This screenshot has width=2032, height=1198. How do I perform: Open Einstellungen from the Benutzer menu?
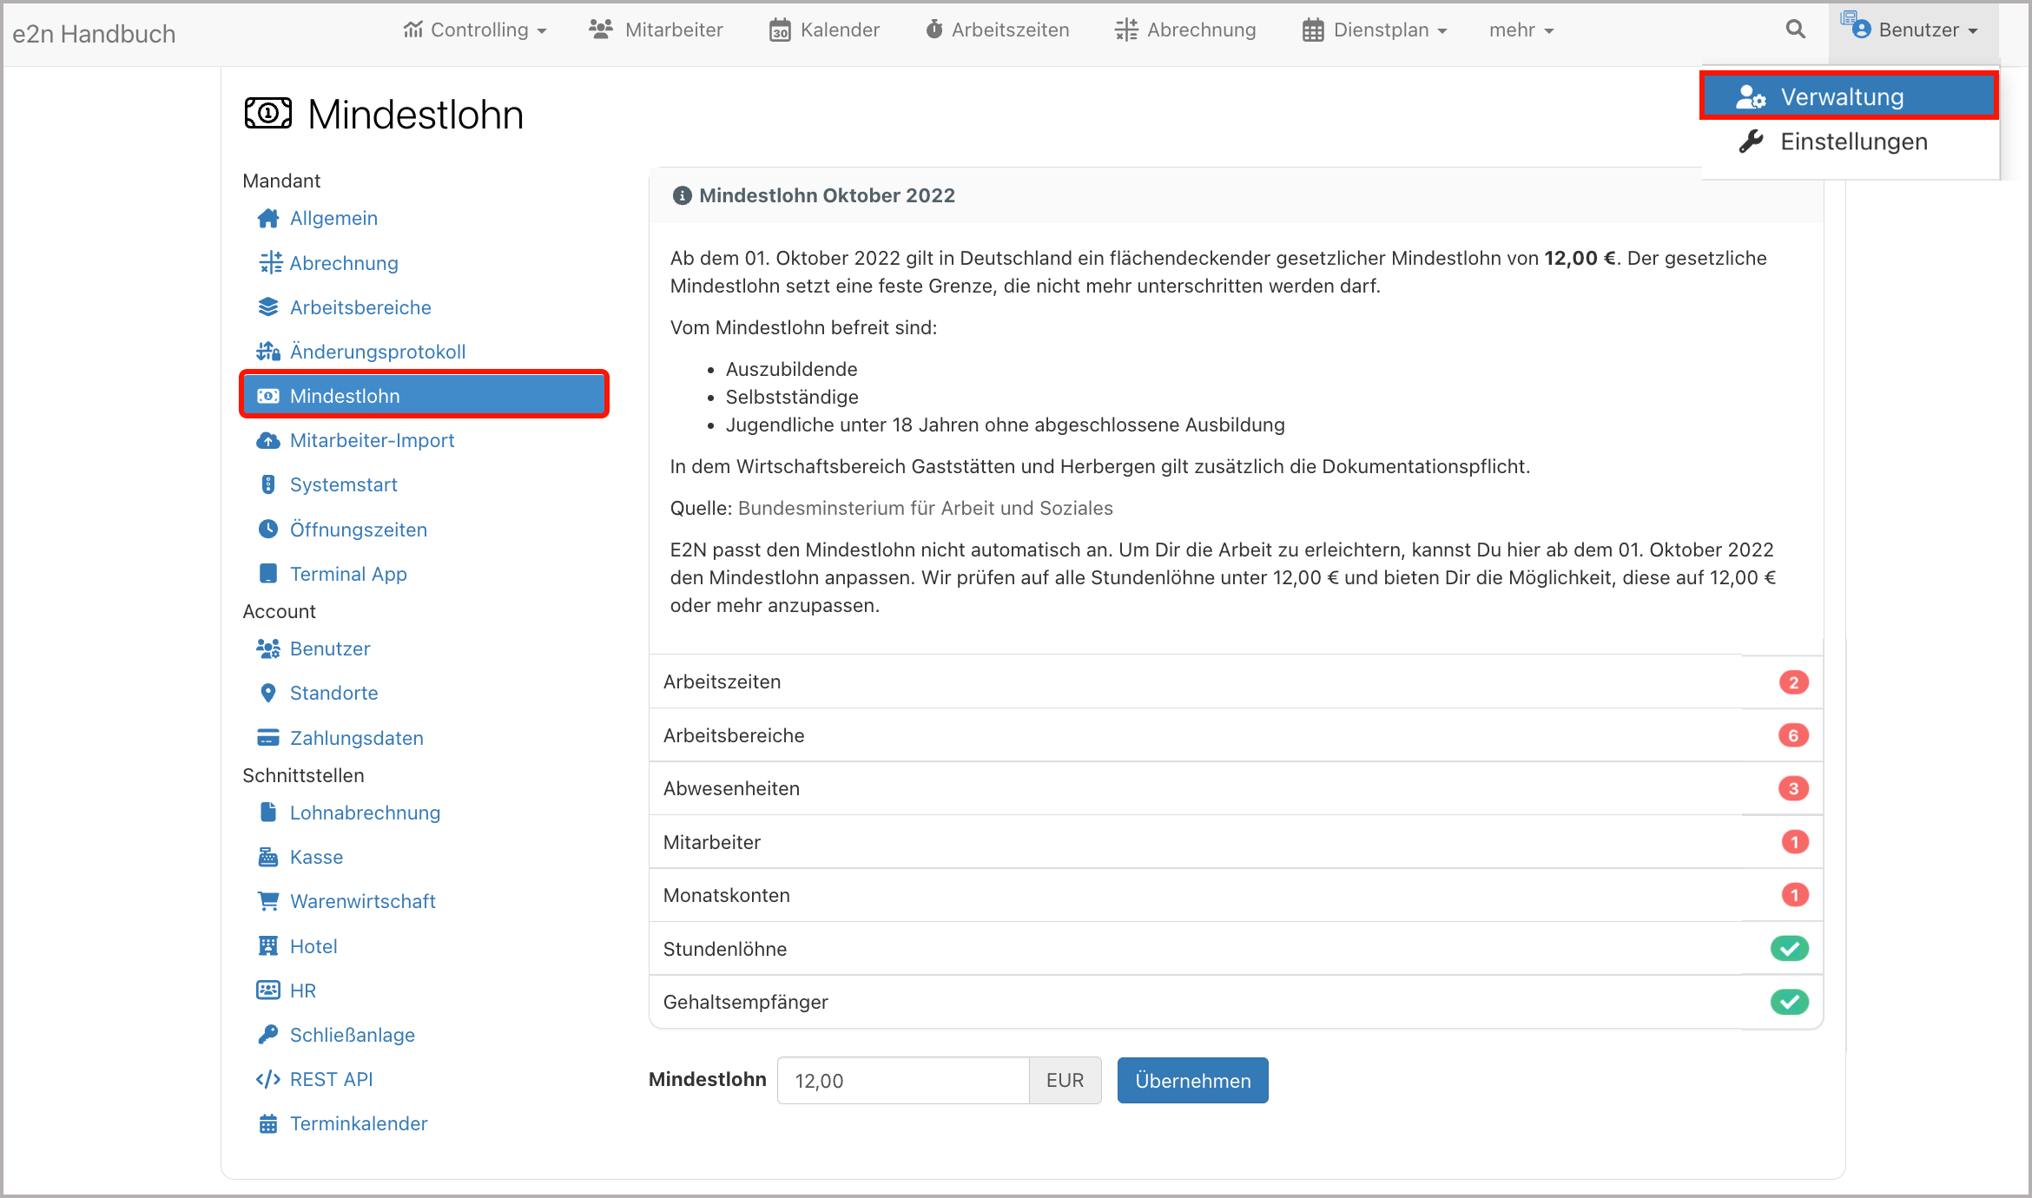pyautogui.click(x=1853, y=142)
